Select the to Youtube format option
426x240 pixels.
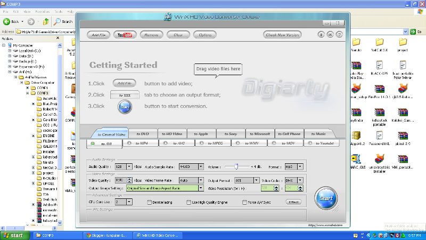[x=322, y=143]
